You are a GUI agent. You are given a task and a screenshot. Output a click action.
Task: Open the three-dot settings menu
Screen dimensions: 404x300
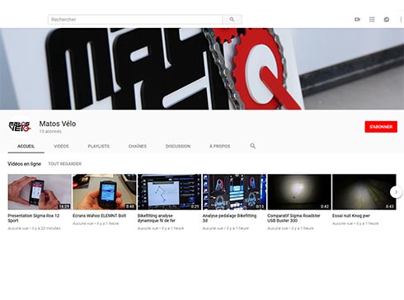[401, 20]
